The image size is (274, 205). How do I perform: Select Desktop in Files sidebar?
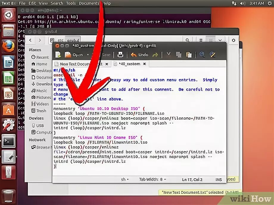[41, 71]
